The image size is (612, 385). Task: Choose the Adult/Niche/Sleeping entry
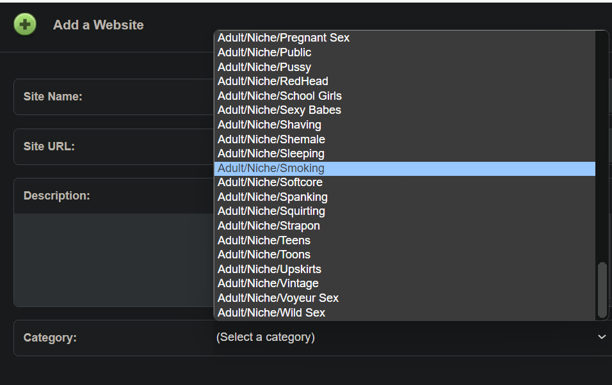point(271,153)
